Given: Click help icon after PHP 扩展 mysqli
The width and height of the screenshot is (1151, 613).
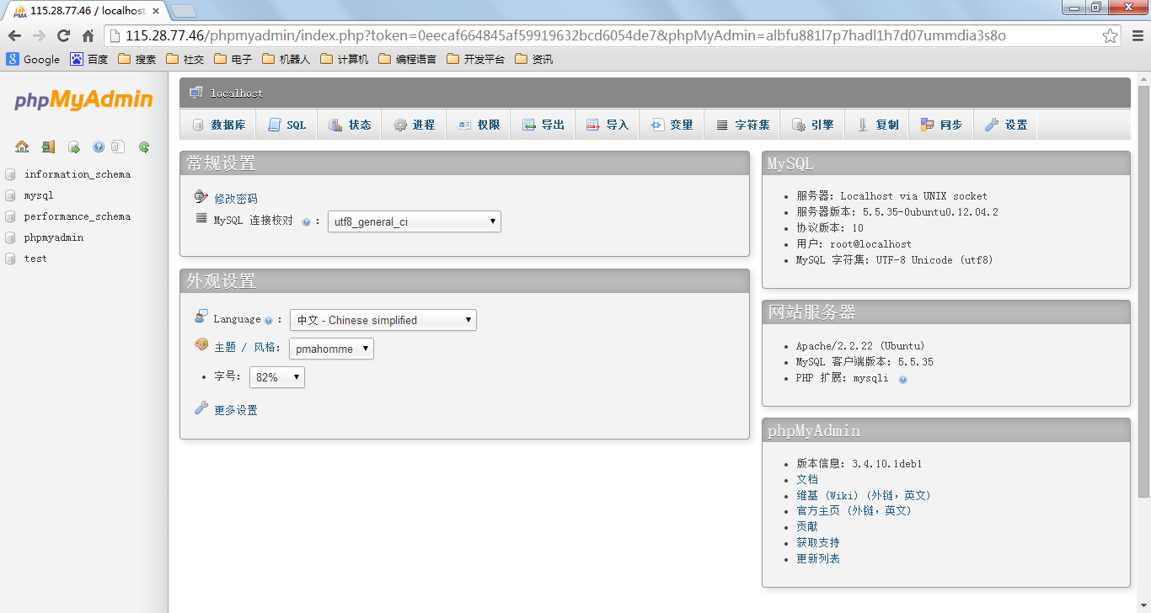Looking at the screenshot, I should click(902, 380).
